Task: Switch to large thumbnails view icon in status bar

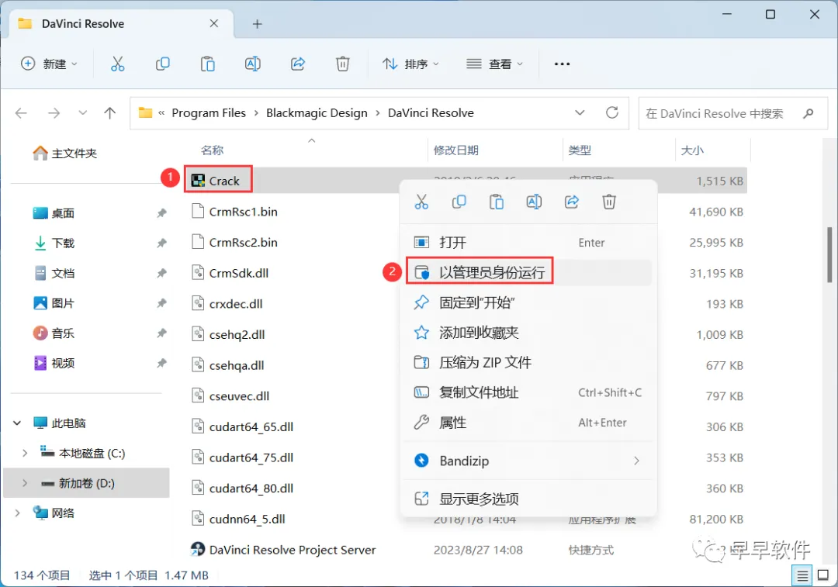Action: [x=823, y=576]
